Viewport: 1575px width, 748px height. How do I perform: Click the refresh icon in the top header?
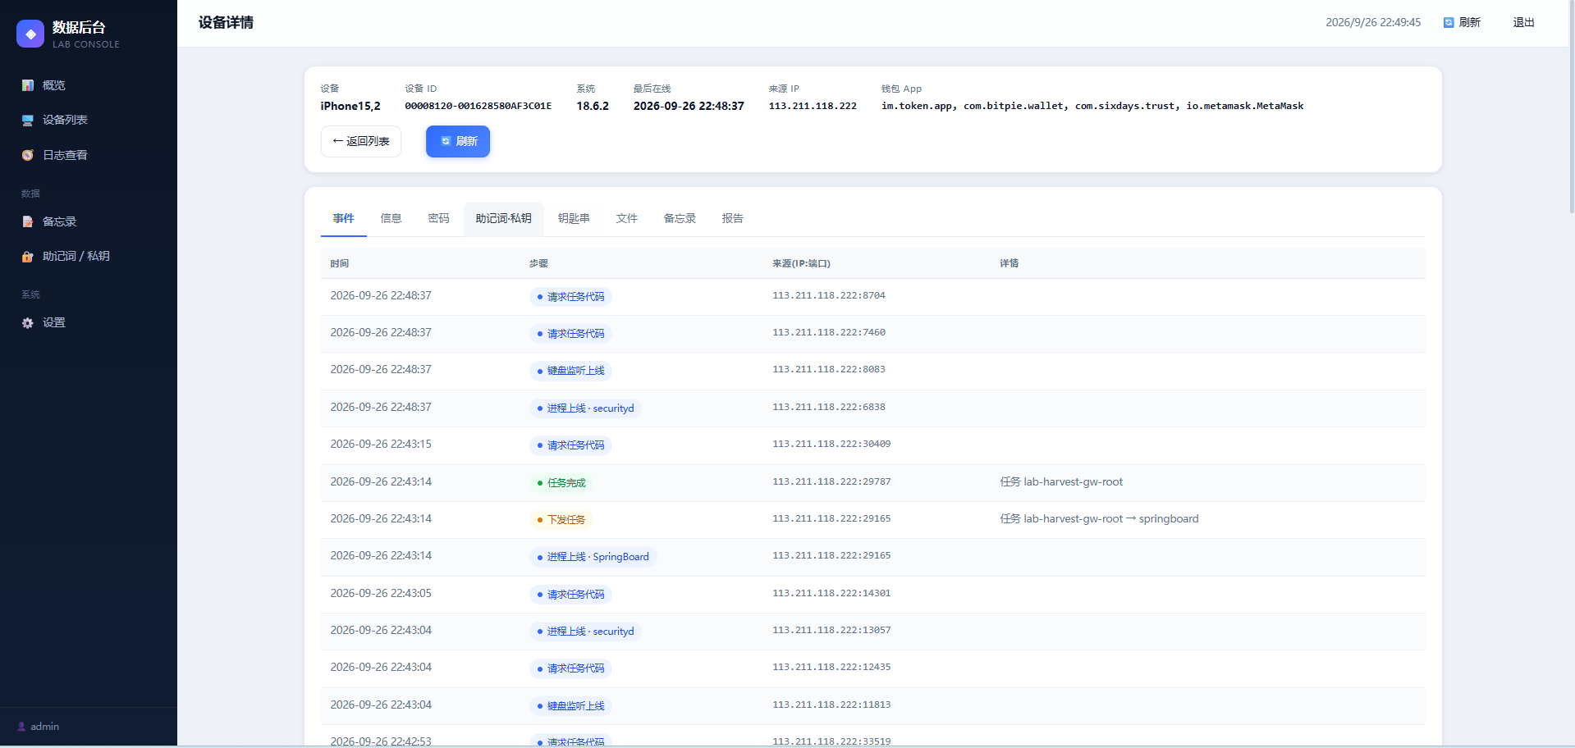(x=1449, y=23)
